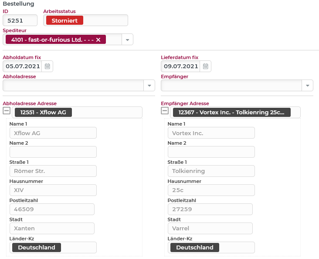Open the Empfänger dropdown arrow
This screenshot has height=259, width=319.
click(x=308, y=86)
